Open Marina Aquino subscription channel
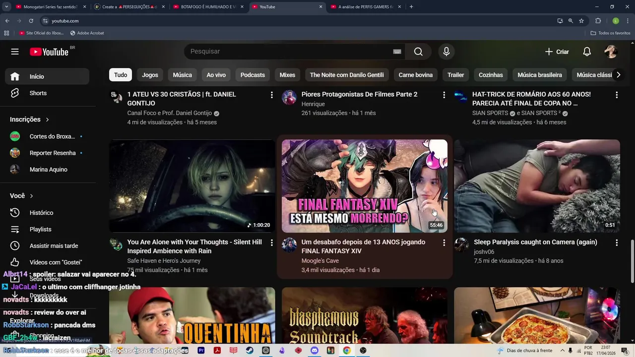Image resolution: width=635 pixels, height=357 pixels. [47, 170]
